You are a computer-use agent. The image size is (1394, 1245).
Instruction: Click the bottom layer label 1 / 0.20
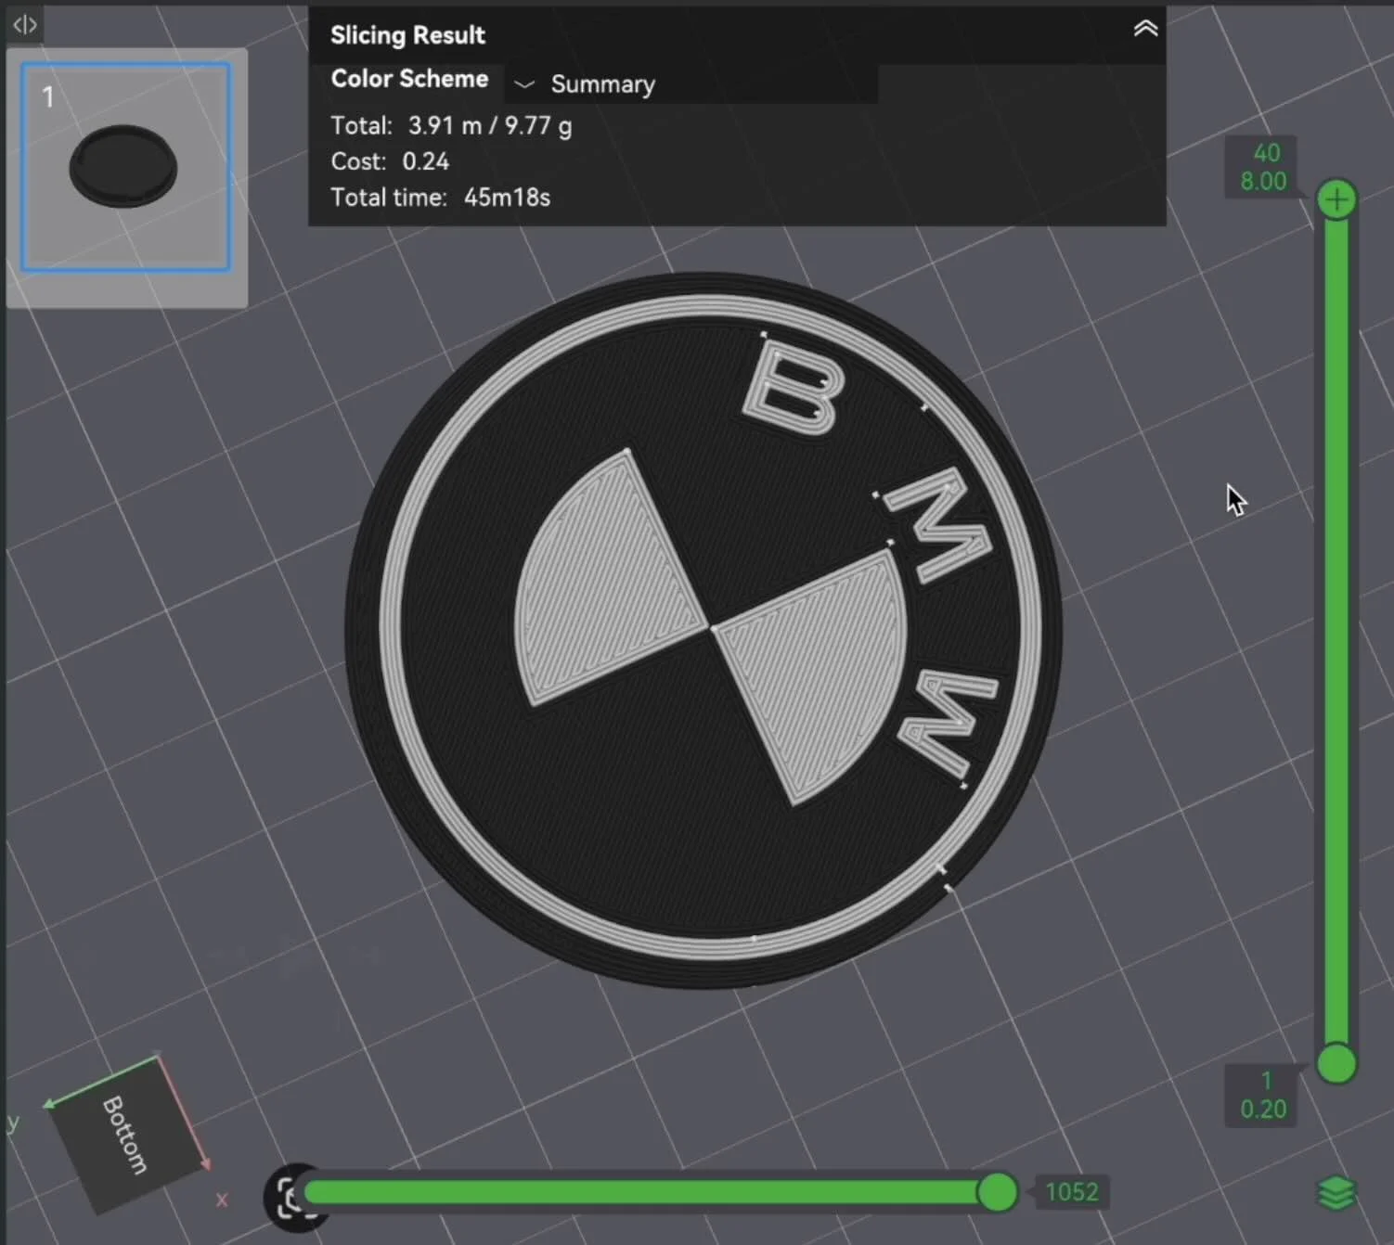pos(1262,1095)
